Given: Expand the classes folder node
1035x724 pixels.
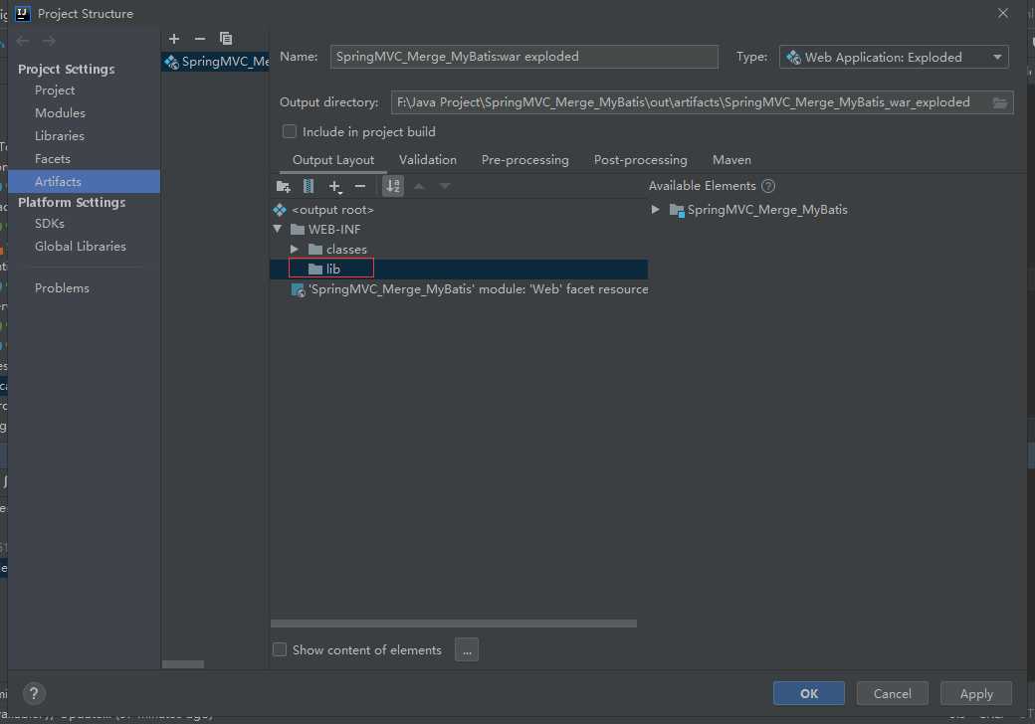Looking at the screenshot, I should pos(295,250).
